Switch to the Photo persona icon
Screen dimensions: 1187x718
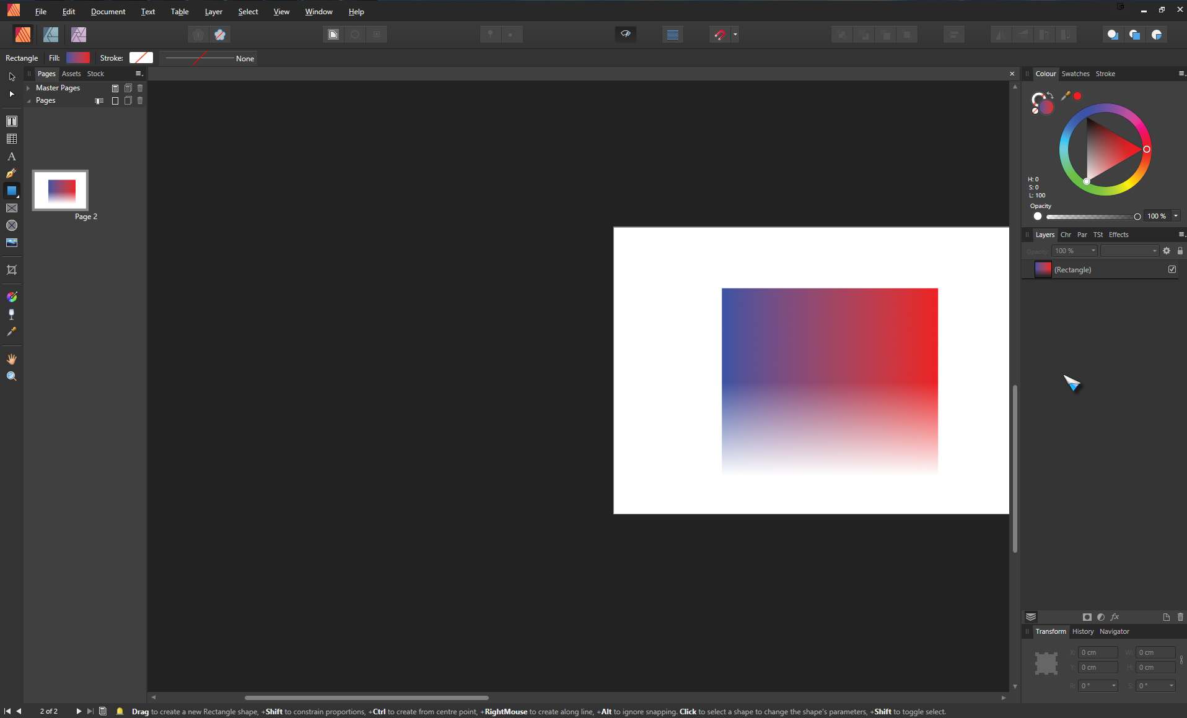coord(79,35)
